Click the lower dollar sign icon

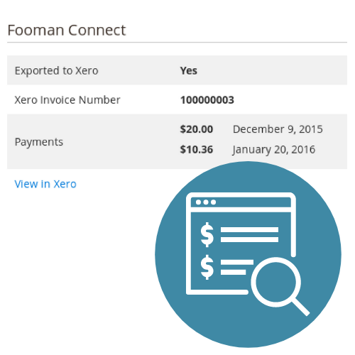point(207,267)
